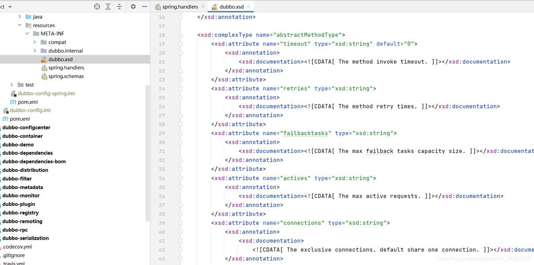Select the java folder in the tree
This screenshot has width=534, height=265.
click(34, 16)
